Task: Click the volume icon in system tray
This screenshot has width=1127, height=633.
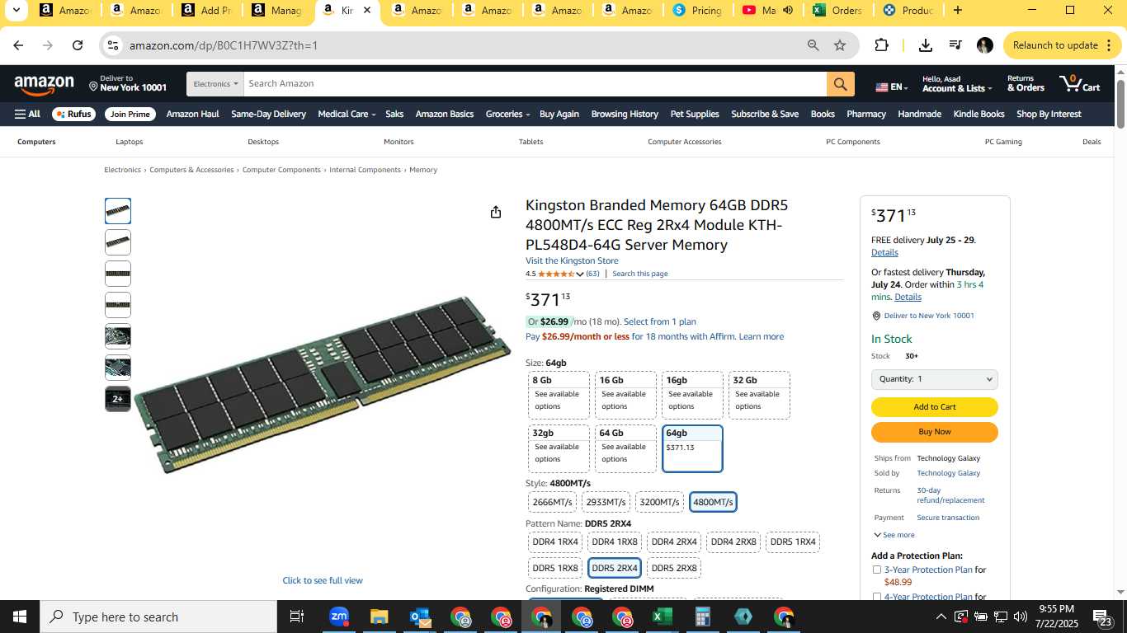Action: pos(1021,617)
